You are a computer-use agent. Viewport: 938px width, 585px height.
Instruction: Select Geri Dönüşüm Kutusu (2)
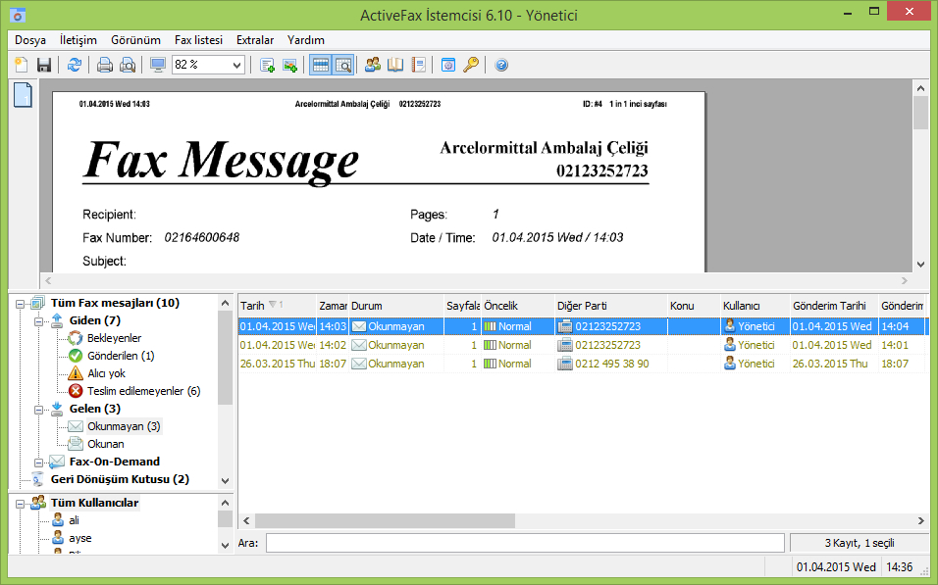click(x=120, y=479)
